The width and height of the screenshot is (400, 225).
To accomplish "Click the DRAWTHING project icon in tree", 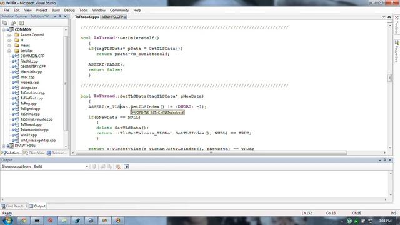I will pos(11,146).
